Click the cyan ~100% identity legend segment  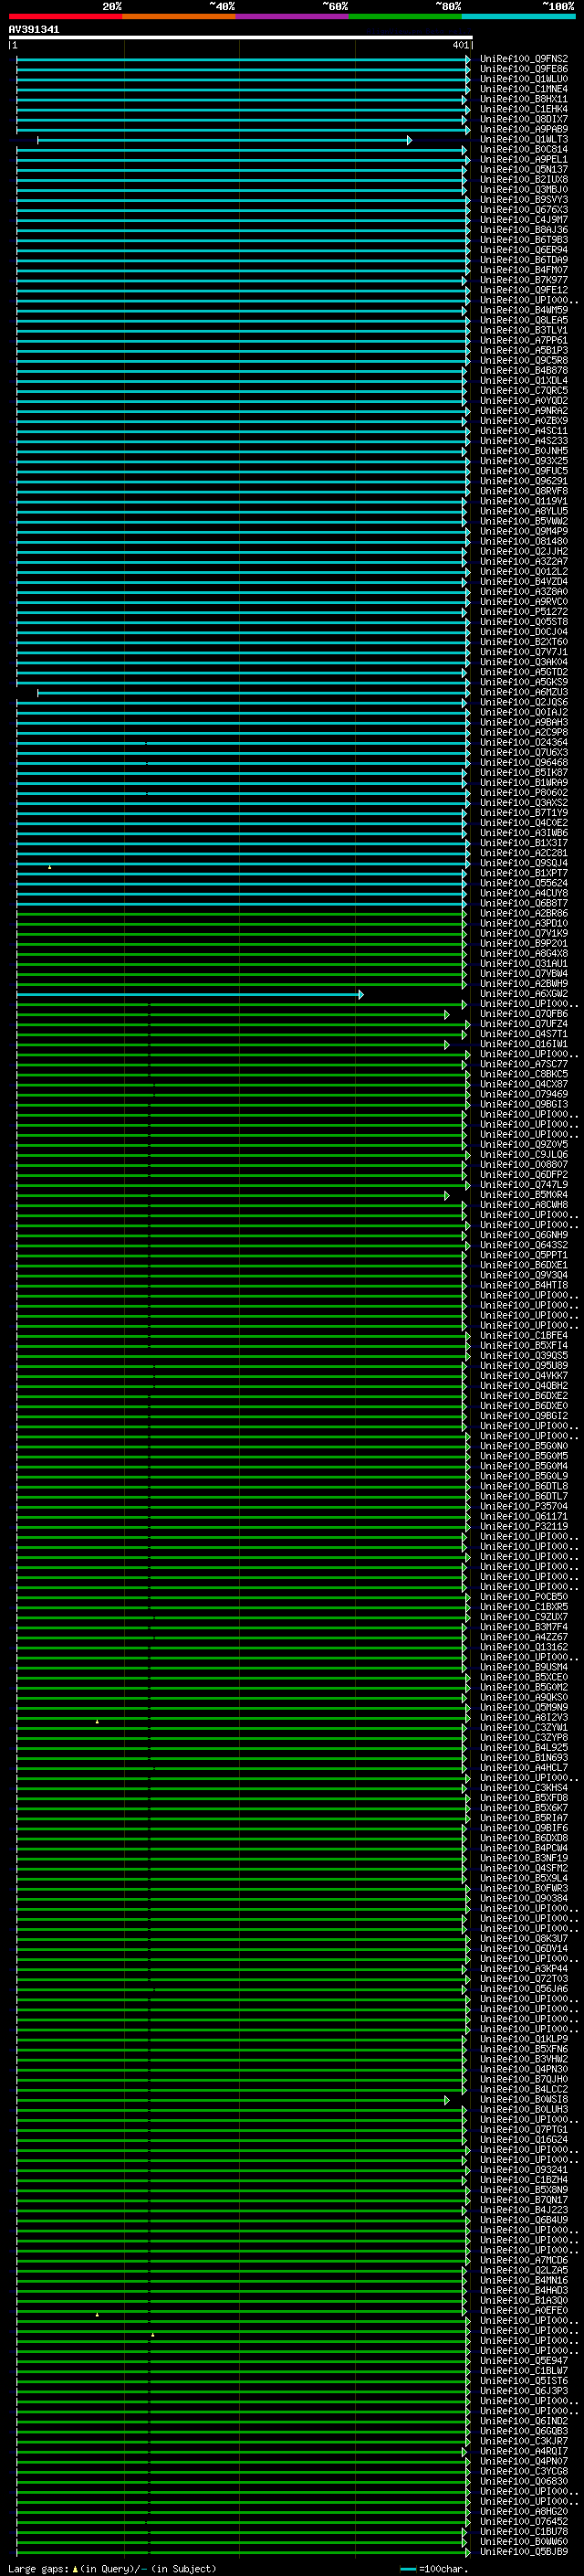518,16
